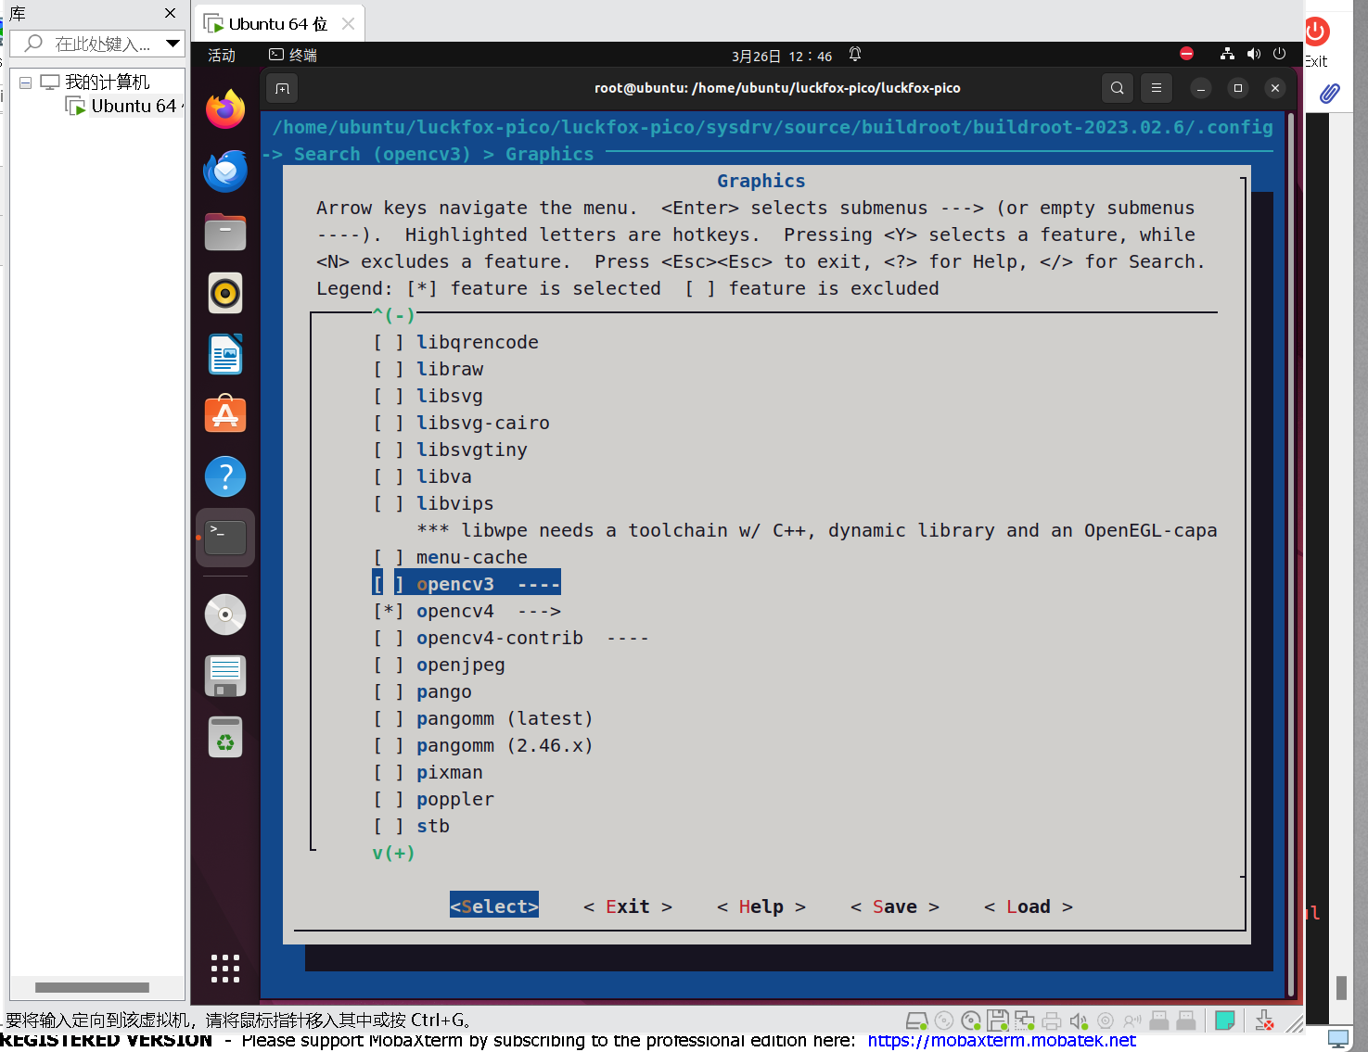Open the system power menu in top bar
Image resolution: width=1368 pixels, height=1052 pixels.
pos(1279,54)
